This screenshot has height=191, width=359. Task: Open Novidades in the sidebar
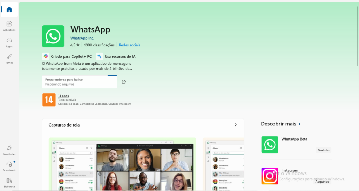pos(9,150)
